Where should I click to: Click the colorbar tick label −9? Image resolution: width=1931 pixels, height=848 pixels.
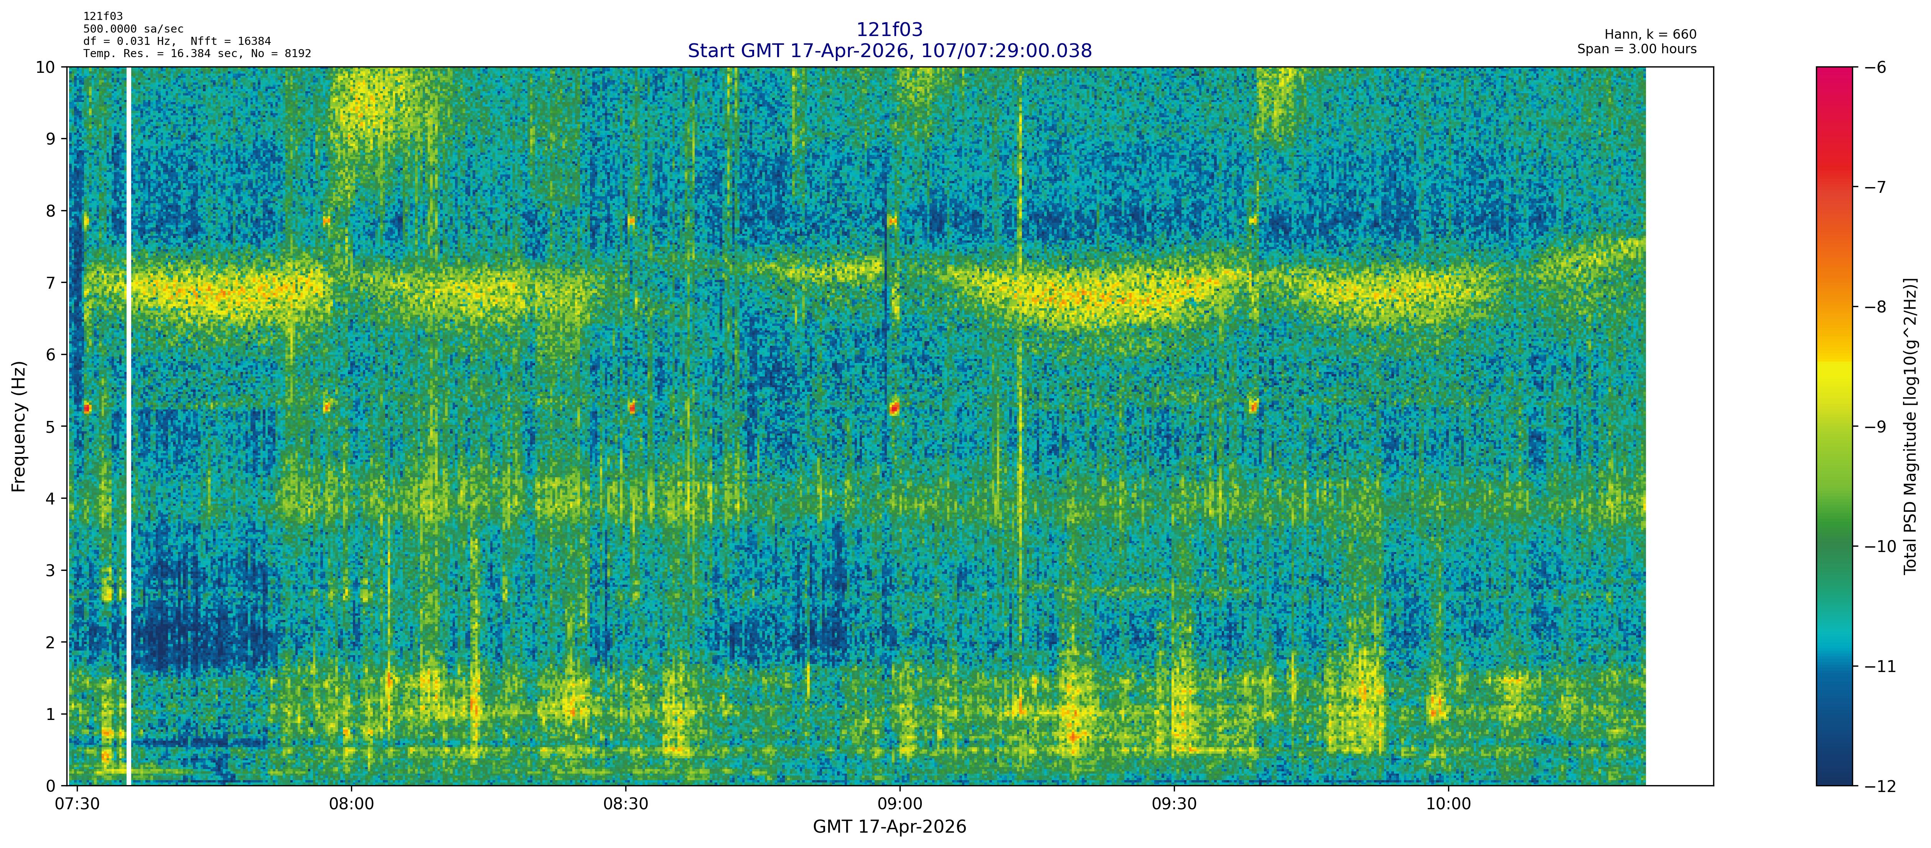click(1875, 427)
